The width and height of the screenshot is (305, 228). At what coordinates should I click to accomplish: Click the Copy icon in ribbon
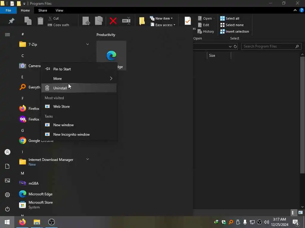point(28,21)
